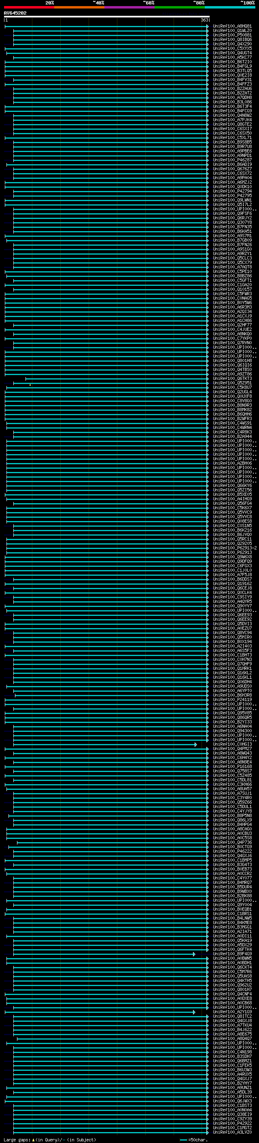The height and width of the screenshot is (1143, 259).
Task: Click hit label UniRef100_Q4N8W2
Action: (x=232, y=116)
